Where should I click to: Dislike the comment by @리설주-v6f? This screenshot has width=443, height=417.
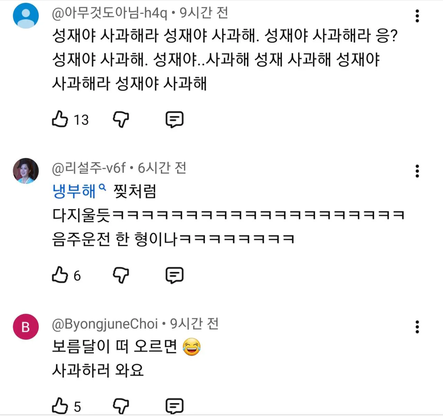[x=121, y=275]
